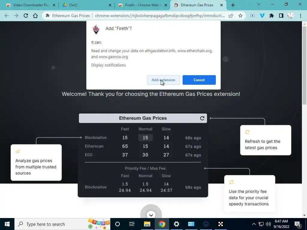The height and width of the screenshot is (230, 307).
Task: Close the Video Downloader Plus tab
Action: tap(54, 5)
